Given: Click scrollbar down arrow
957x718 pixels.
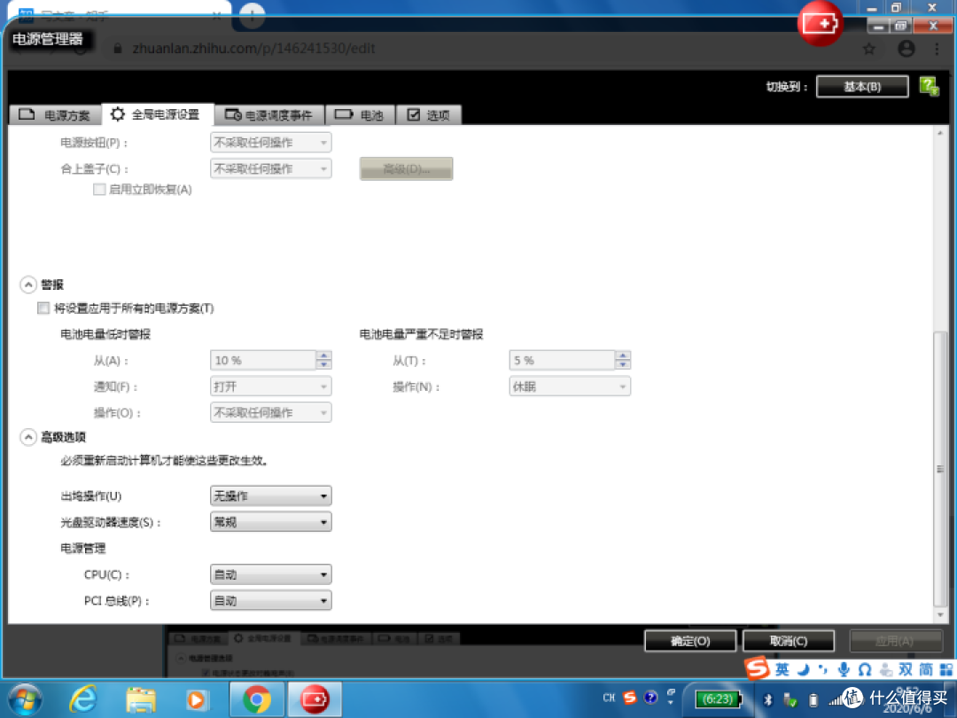Looking at the screenshot, I should click(940, 615).
